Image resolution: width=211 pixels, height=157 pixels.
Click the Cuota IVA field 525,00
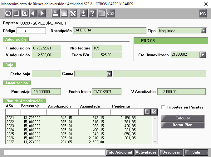(107, 55)
